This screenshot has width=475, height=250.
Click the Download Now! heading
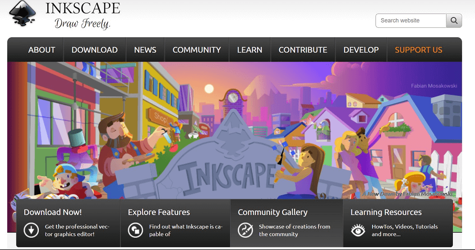tap(53, 212)
